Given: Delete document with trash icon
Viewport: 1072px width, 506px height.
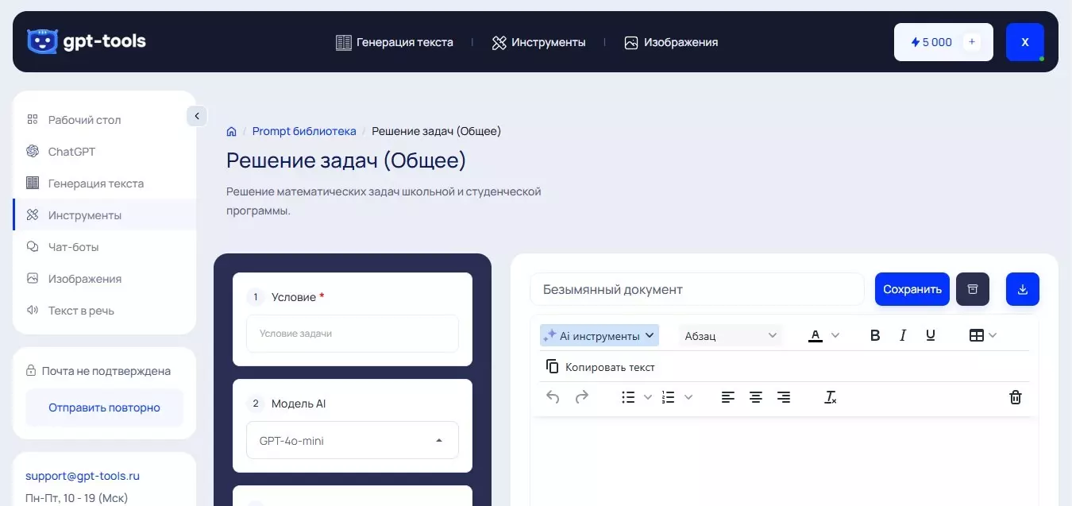Looking at the screenshot, I should tap(1015, 397).
